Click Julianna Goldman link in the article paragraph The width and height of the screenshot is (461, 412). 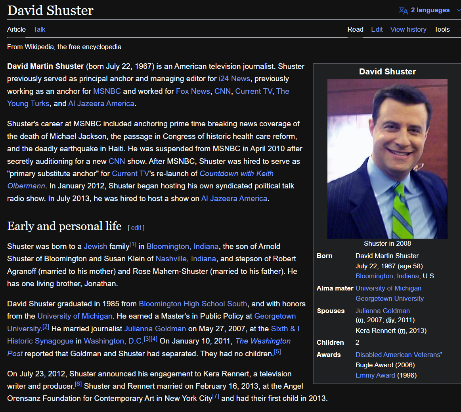[x=155, y=328]
